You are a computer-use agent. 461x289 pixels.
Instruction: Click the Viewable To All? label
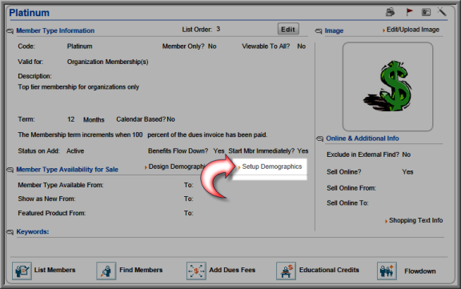(x=266, y=46)
